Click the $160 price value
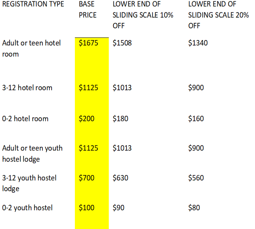This screenshot has width=255, height=229. point(196,119)
